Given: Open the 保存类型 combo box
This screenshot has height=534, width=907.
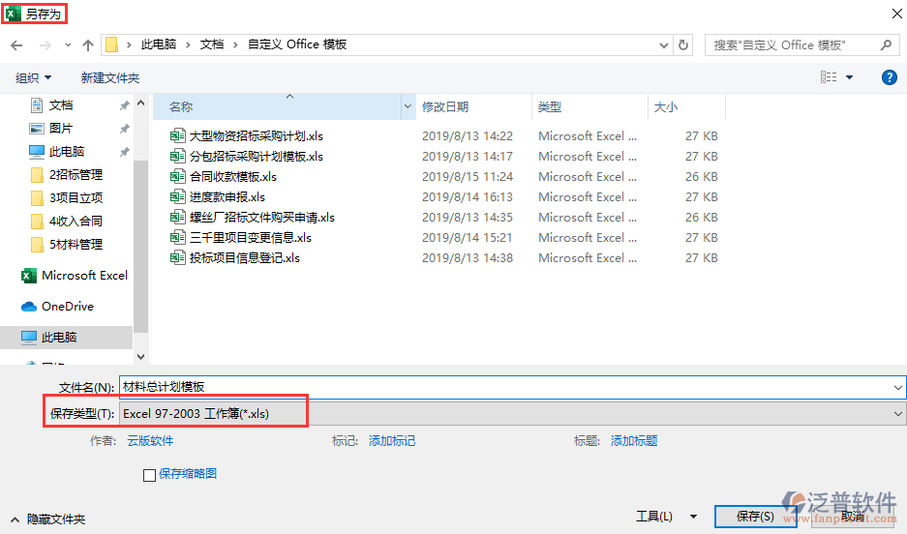Looking at the screenshot, I should (x=512, y=414).
